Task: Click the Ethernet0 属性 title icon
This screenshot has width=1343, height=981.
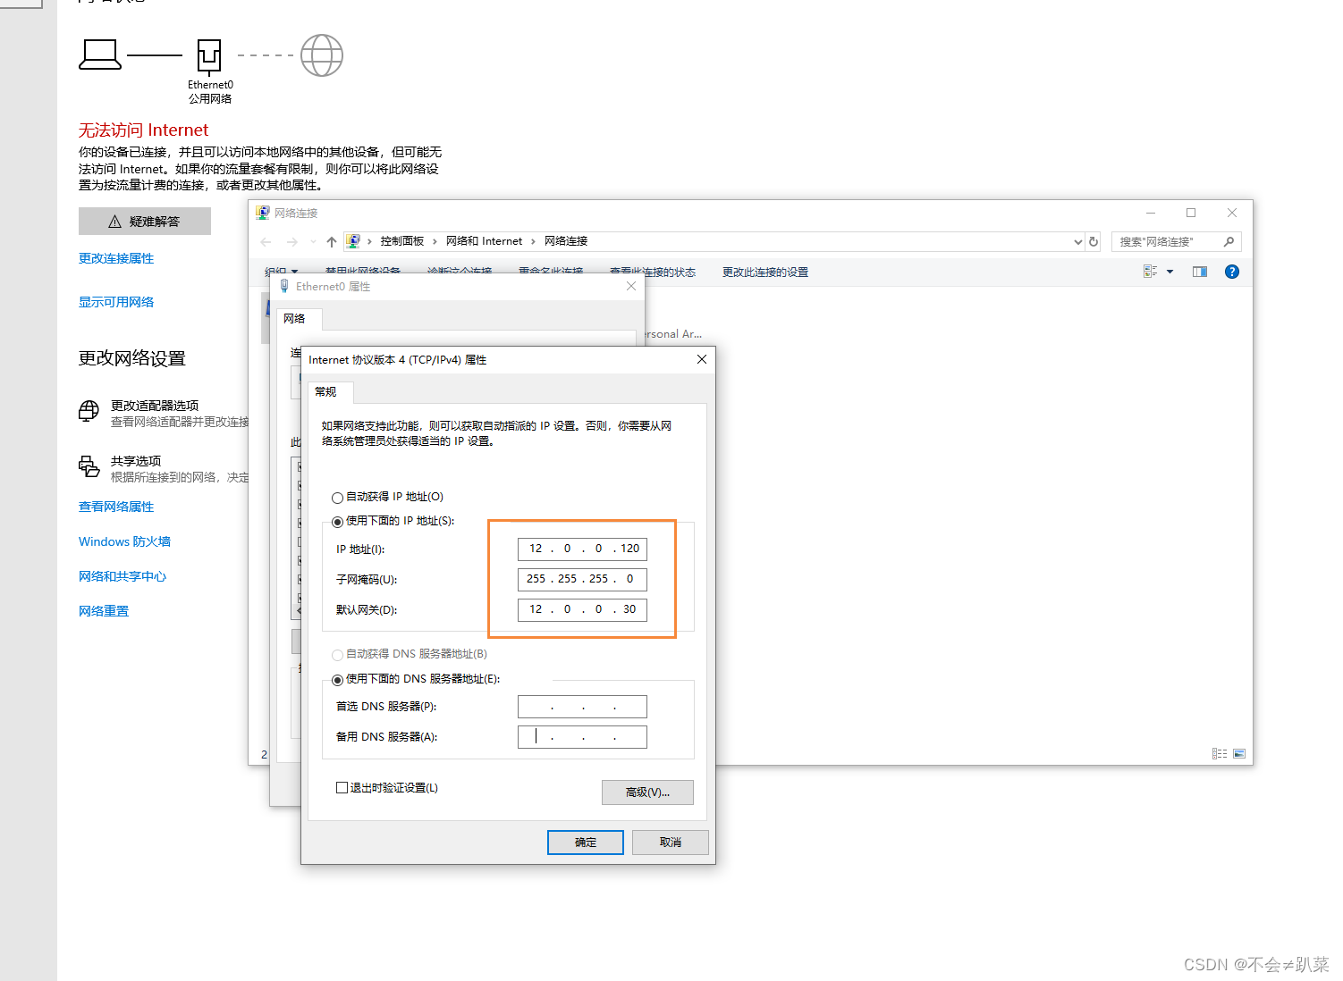Action: [284, 286]
